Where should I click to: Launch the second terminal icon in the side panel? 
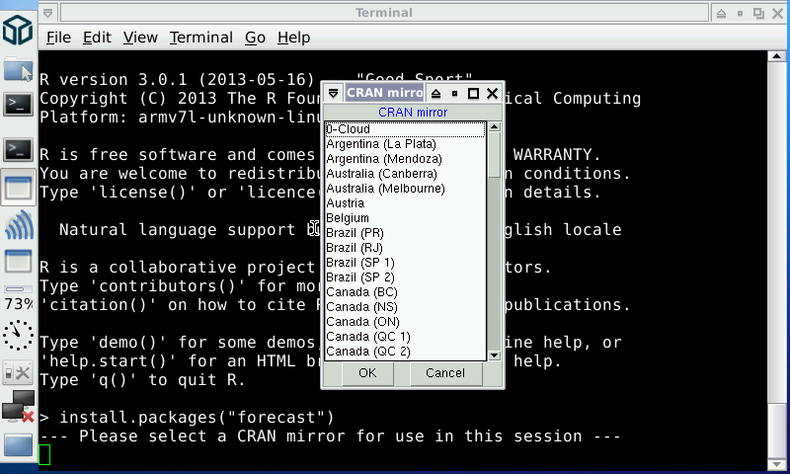(x=18, y=149)
